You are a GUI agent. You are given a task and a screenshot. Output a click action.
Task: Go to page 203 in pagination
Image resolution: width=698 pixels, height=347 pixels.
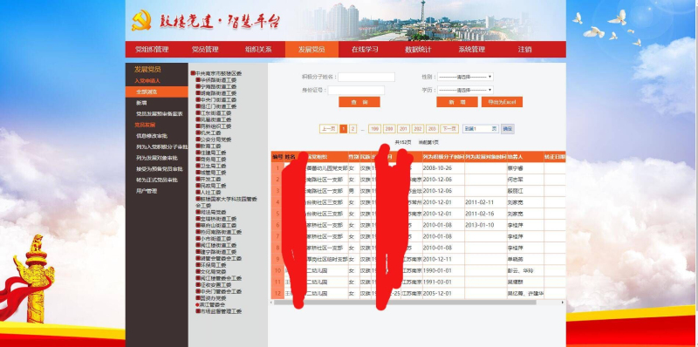coord(432,129)
